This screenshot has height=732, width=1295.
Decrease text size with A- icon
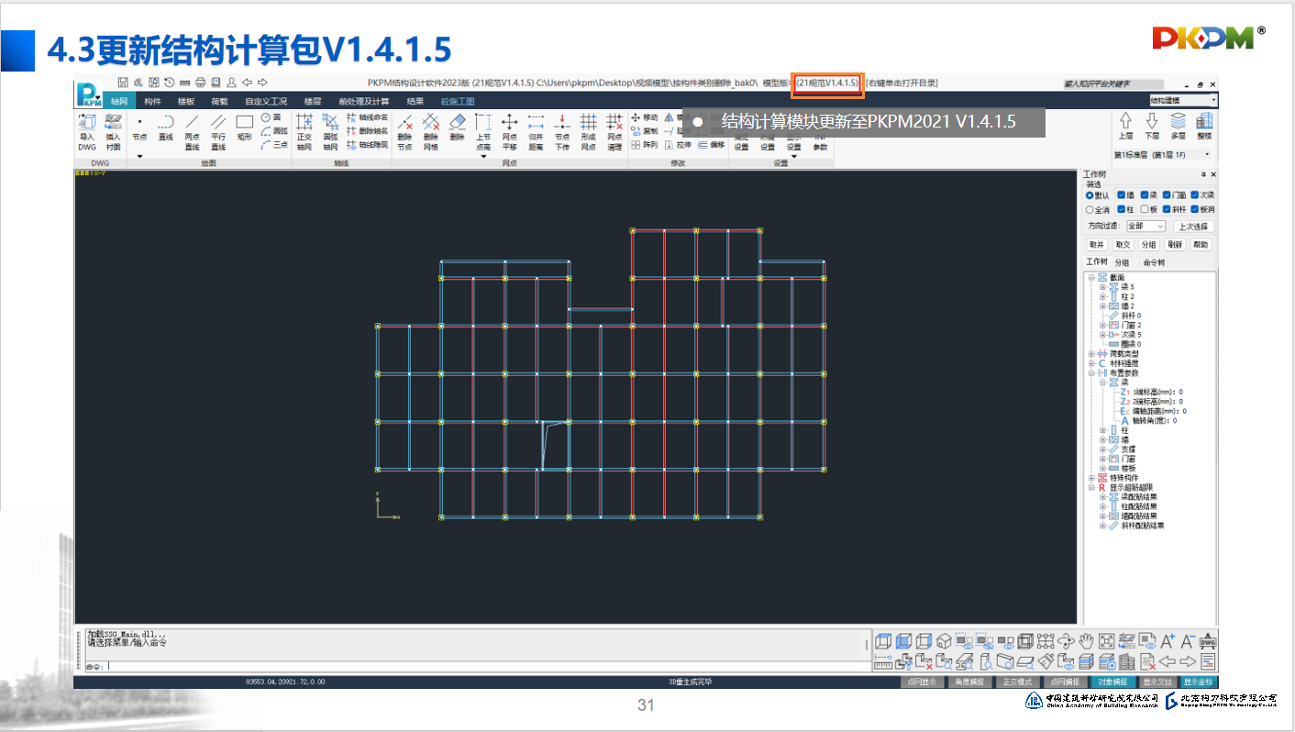1188,641
